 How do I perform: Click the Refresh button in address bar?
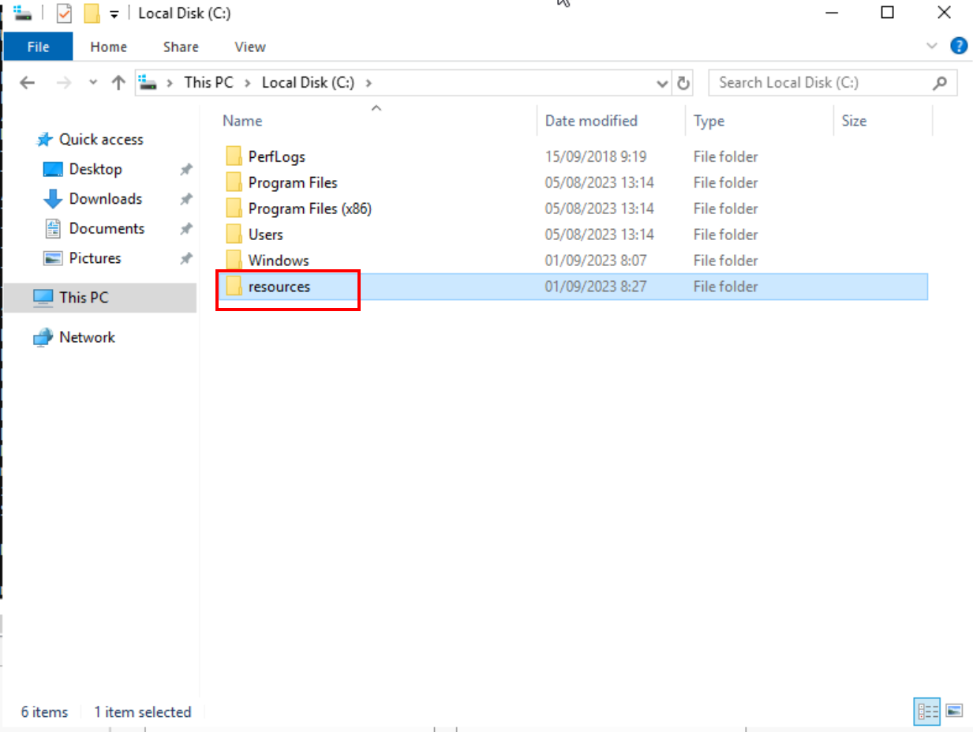[x=683, y=83]
